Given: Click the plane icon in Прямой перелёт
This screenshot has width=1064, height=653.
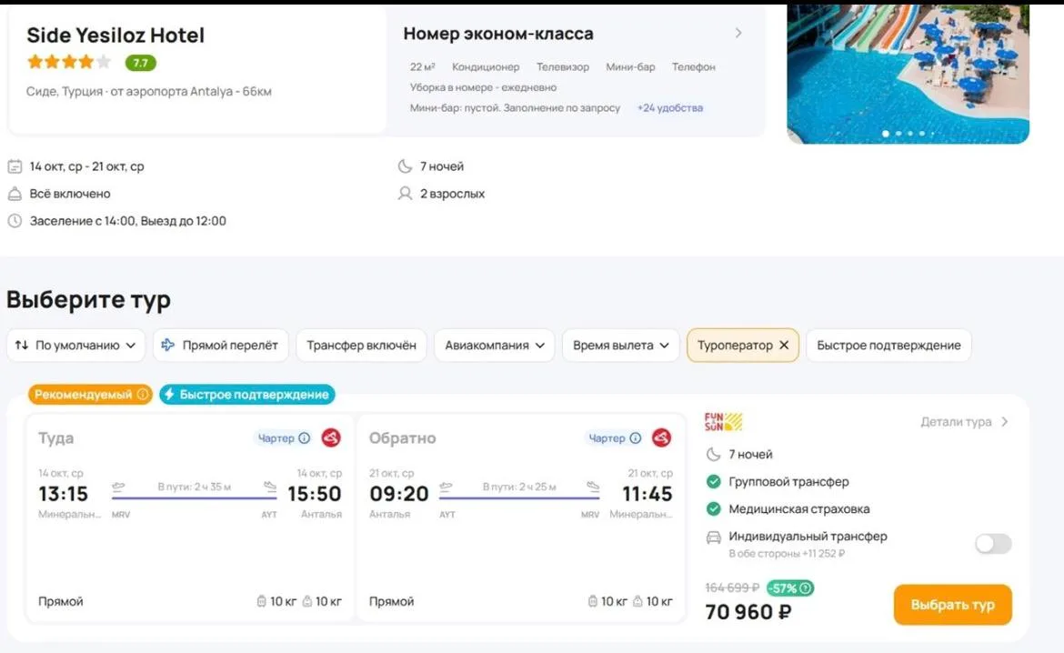Looking at the screenshot, I should pos(167,345).
